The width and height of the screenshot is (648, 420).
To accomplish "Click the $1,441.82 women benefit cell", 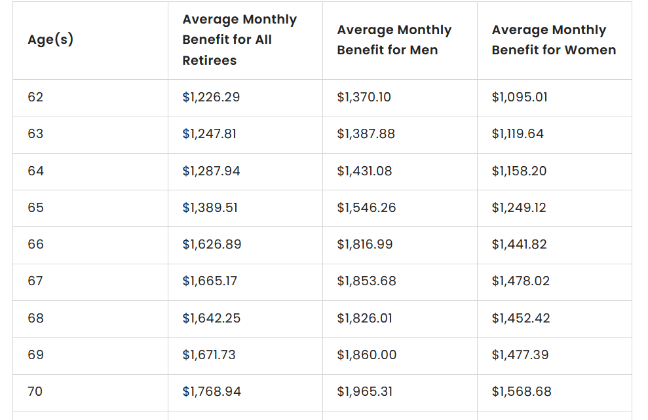I will [519, 245].
